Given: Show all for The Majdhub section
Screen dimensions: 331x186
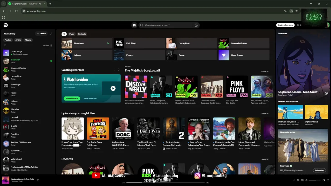Looking at the screenshot, I should point(265,72).
